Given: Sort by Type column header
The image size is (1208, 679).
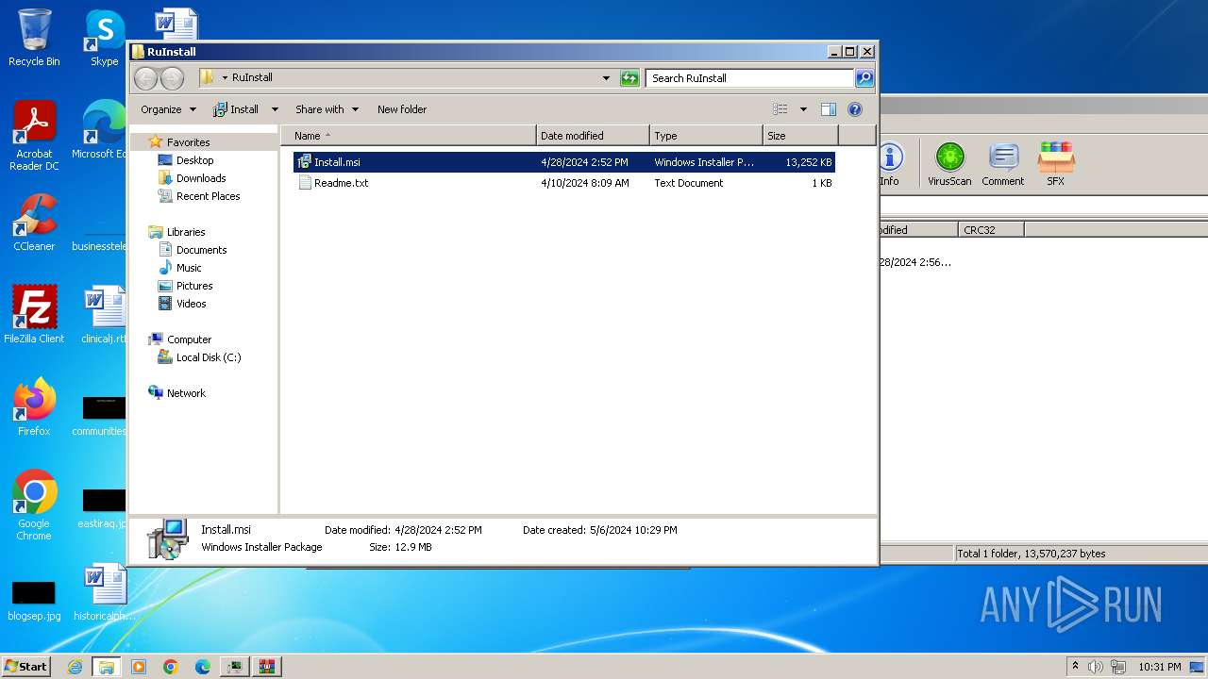Looking at the screenshot, I should coord(706,136).
